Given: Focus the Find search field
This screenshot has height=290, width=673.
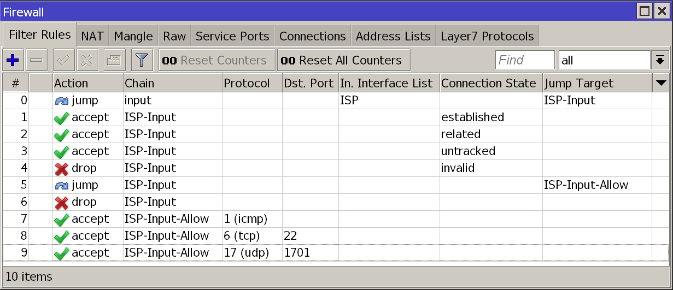Looking at the screenshot, I should [525, 60].
